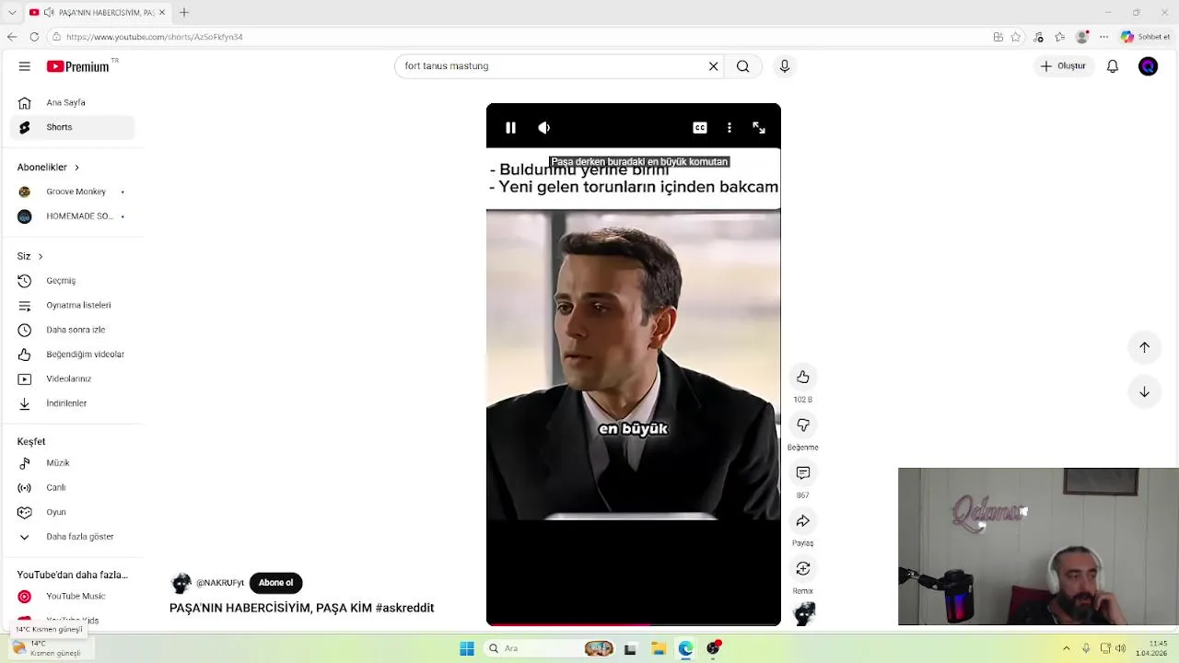Open browser Settings and more menu
1179x663 pixels.
1103,37
